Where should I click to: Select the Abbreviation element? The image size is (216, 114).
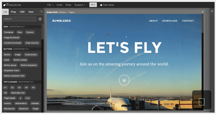[x=21, y=103]
